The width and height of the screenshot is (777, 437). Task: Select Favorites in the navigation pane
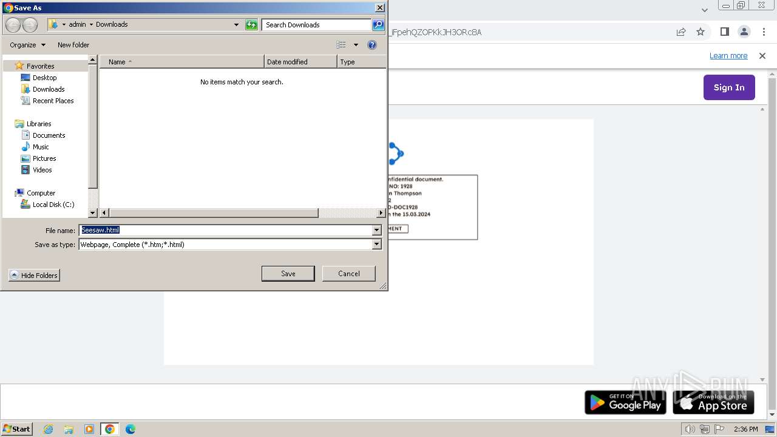tap(41, 66)
